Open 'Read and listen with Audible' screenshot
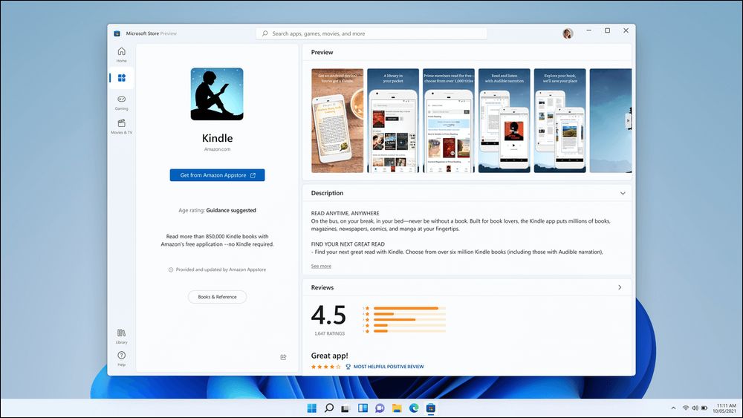This screenshot has height=418, width=743. 504,121
